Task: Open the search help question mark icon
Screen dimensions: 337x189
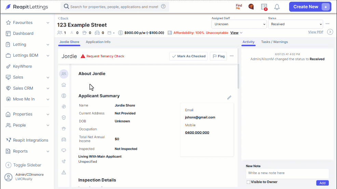Action: click(163, 6)
